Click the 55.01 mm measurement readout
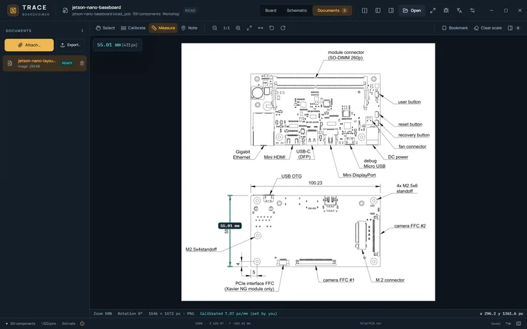 pyautogui.click(x=117, y=45)
